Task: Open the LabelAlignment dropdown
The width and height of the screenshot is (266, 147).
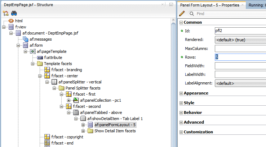Action: click(x=240, y=83)
